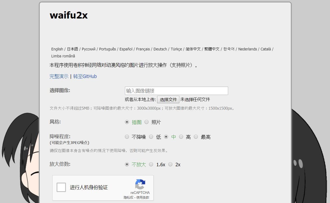Open the 完整演示 demo link
This screenshot has width=330, height=203.
tap(59, 76)
